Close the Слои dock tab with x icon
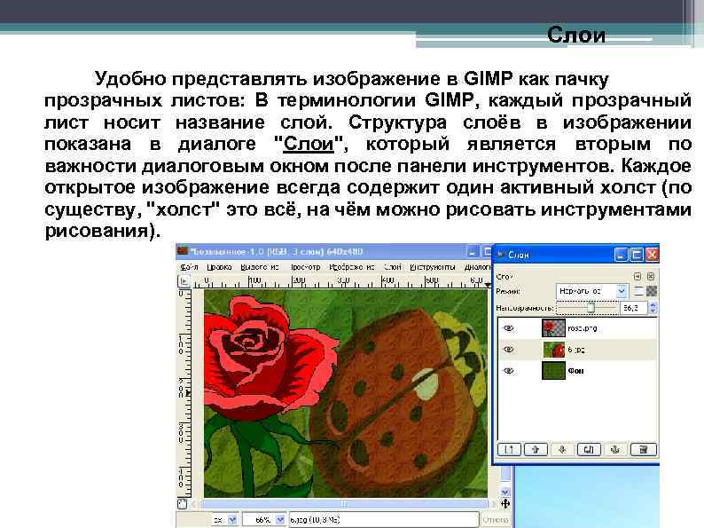The image size is (704, 528). [651, 276]
